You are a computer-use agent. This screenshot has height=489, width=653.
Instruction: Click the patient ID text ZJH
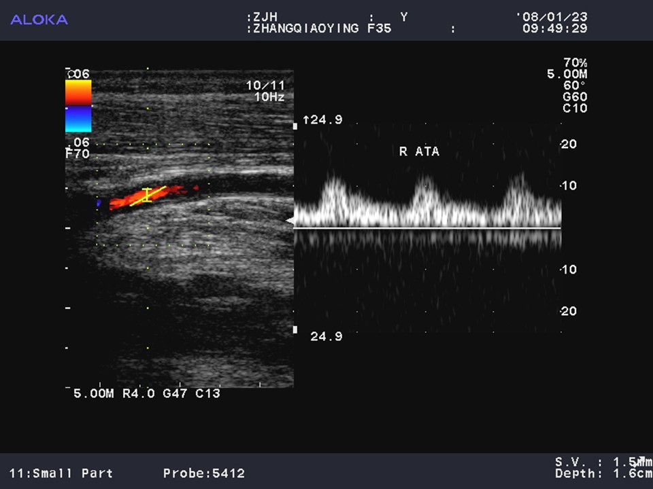pyautogui.click(x=265, y=17)
